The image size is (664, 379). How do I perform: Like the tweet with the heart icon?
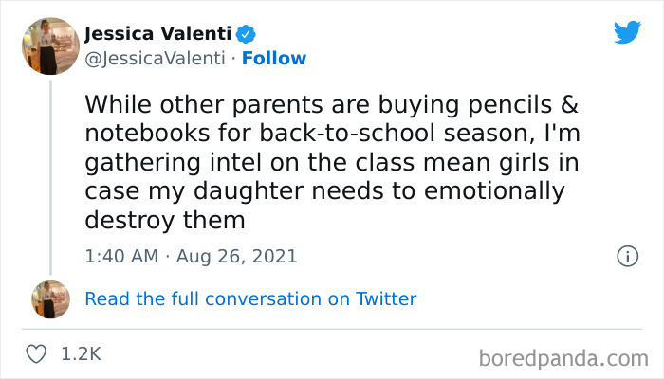[37, 354]
